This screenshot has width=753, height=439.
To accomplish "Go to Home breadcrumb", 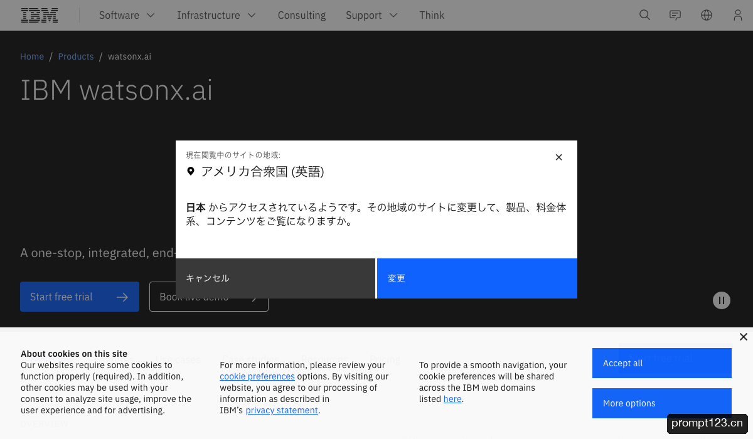I will 32,56.
